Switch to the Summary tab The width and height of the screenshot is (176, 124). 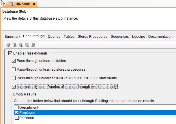(12, 37)
